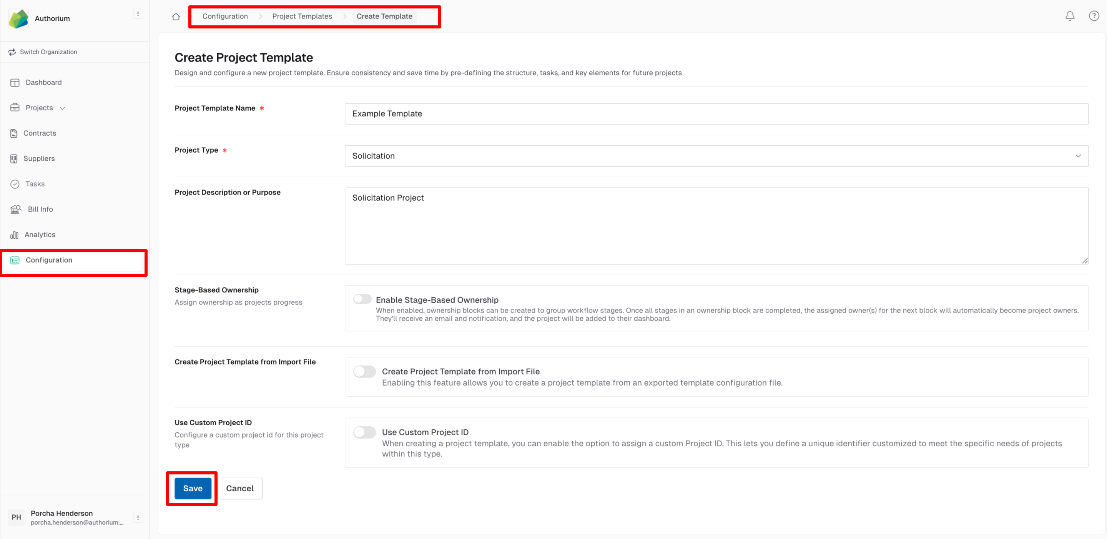Toggle Create Project Template from Import File
This screenshot has height=539, width=1107.
(364, 371)
